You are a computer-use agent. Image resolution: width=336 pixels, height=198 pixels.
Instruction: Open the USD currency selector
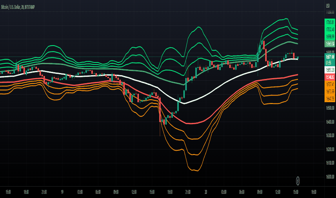point(328,6)
